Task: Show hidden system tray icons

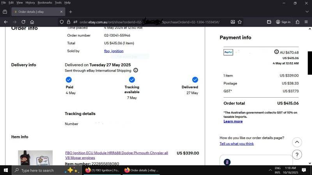Action: click(270, 170)
